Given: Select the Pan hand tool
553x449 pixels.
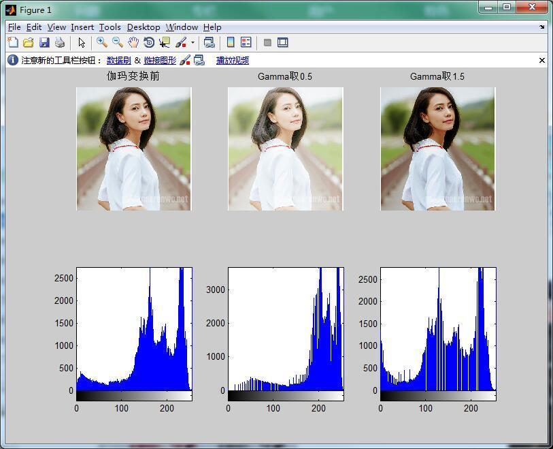Looking at the screenshot, I should click(133, 43).
